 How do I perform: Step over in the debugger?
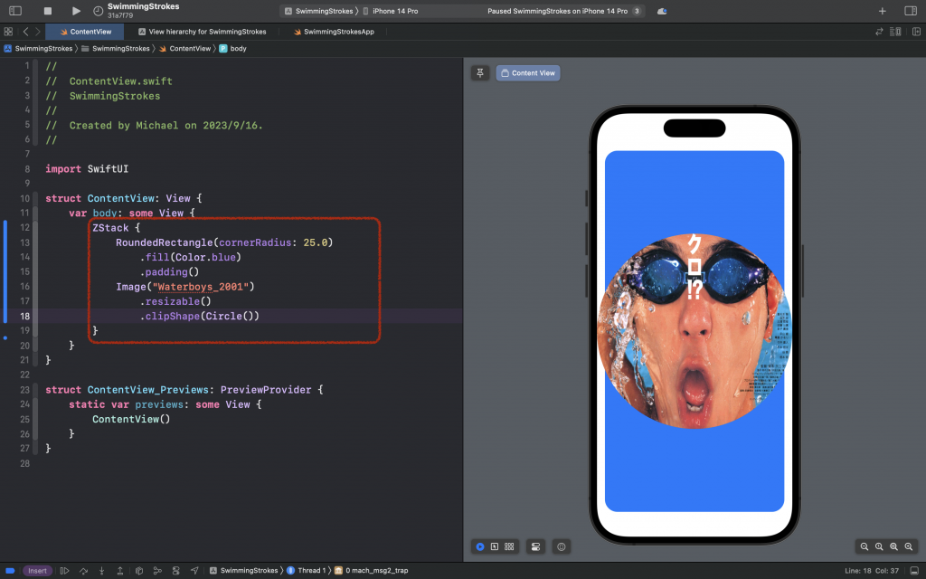click(x=83, y=571)
